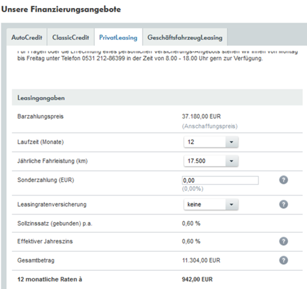
Task: Click the 12 monatliche Raten à label
Action: coord(50,279)
